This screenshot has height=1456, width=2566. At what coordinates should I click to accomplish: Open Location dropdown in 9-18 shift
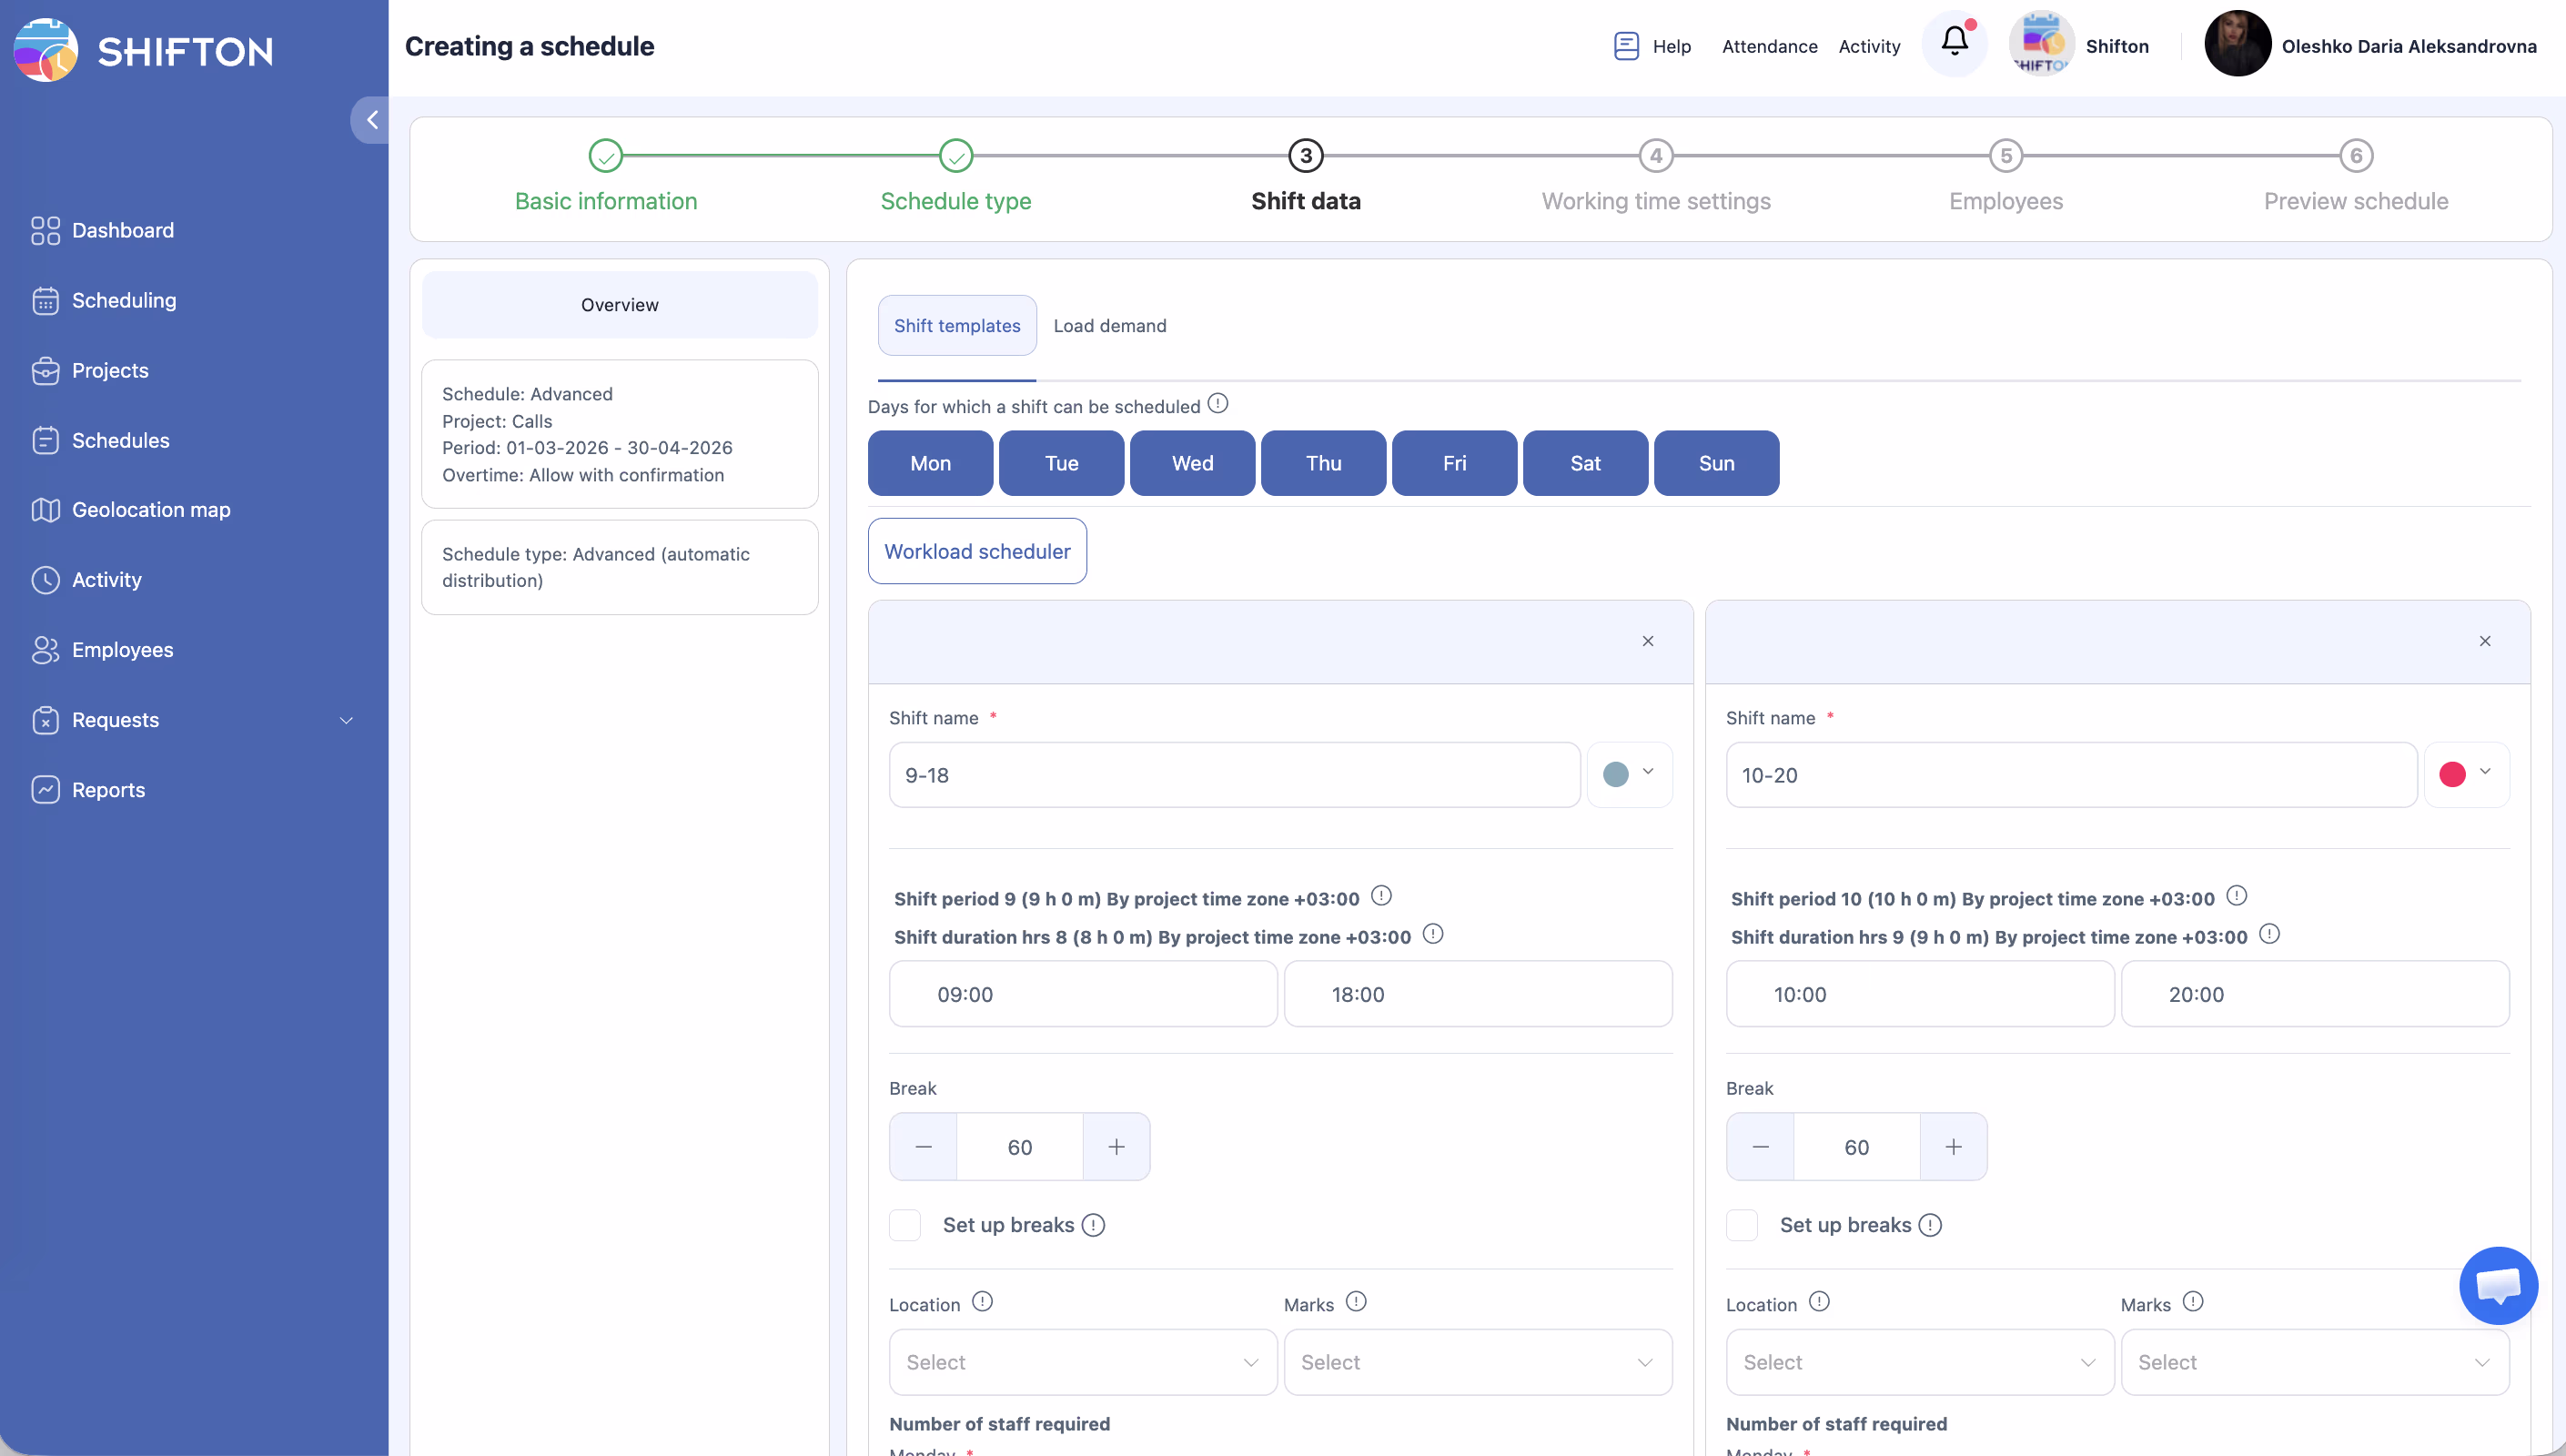[x=1082, y=1362]
